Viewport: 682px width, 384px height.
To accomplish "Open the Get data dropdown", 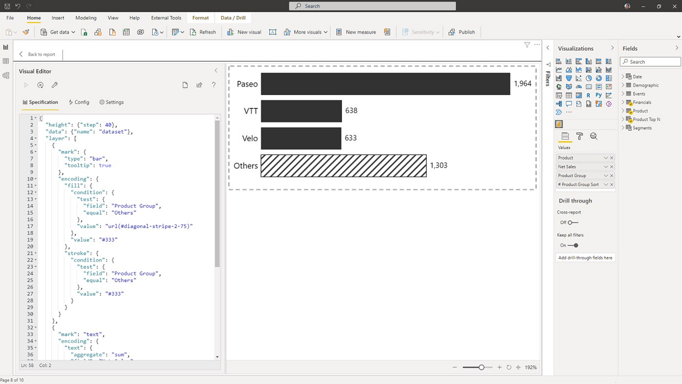I will 73,32.
